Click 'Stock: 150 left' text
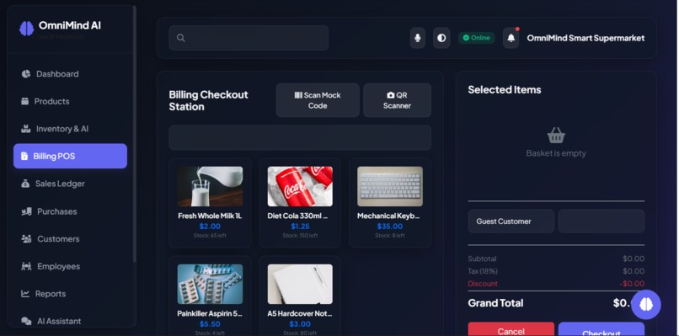Screen dimensions: 679x336 300,236
